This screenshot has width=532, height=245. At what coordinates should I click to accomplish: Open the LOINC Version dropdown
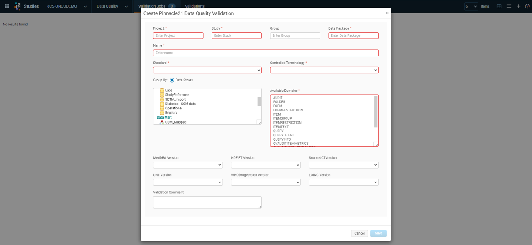click(344, 182)
